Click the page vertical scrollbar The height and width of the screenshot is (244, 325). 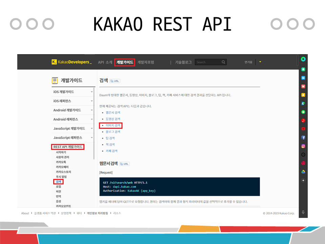(298, 60)
